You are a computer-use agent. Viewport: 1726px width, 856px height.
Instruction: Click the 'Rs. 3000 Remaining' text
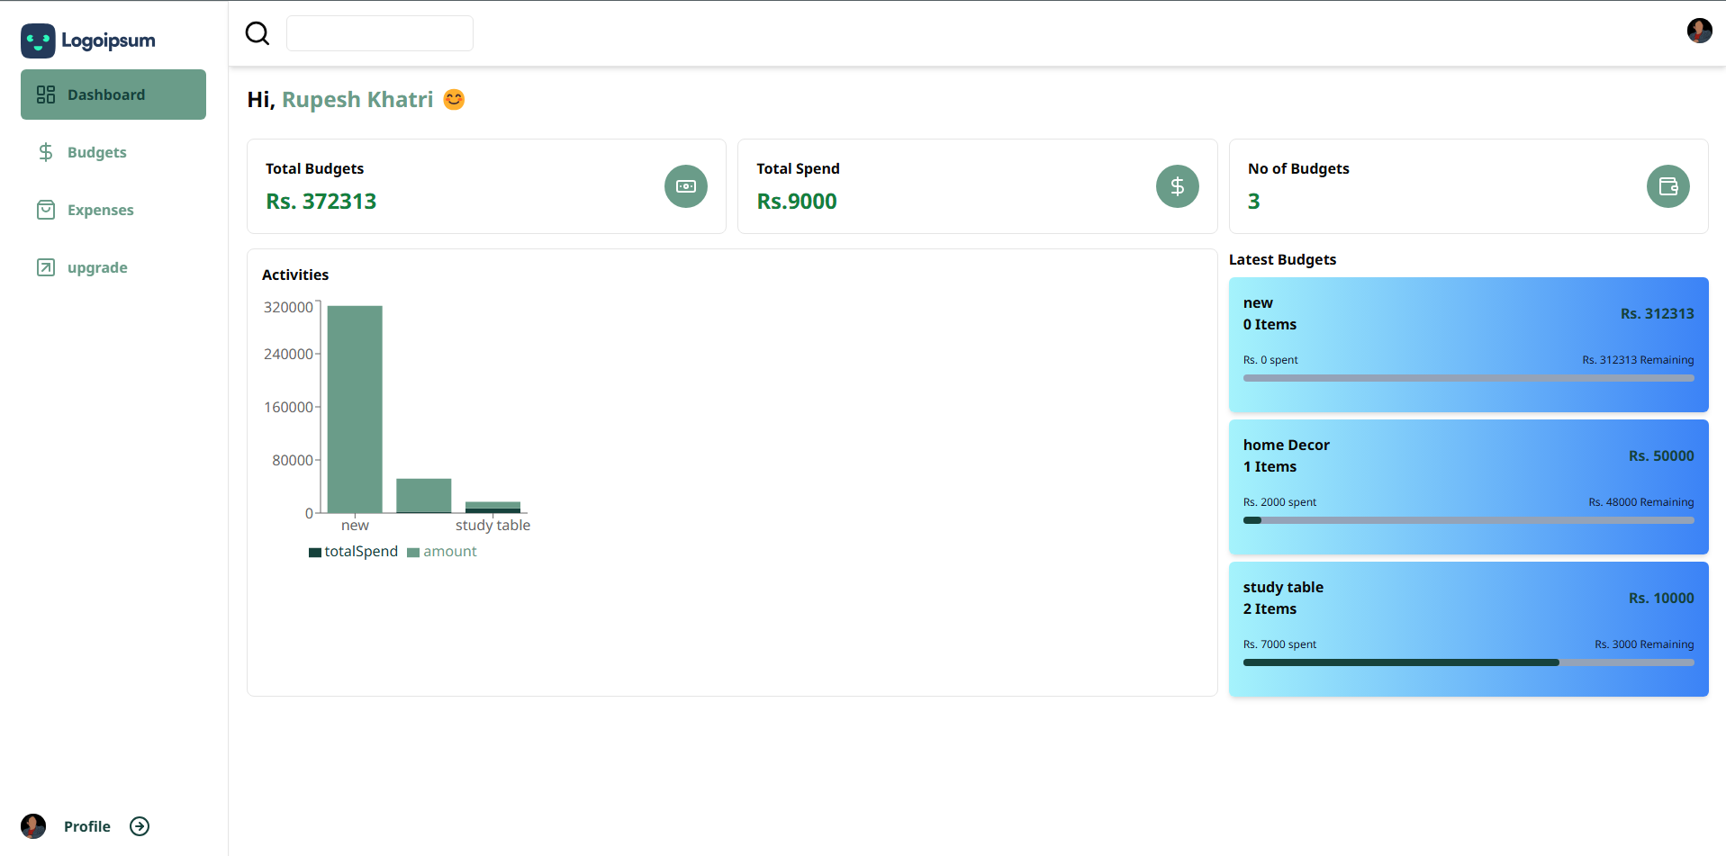point(1644,644)
